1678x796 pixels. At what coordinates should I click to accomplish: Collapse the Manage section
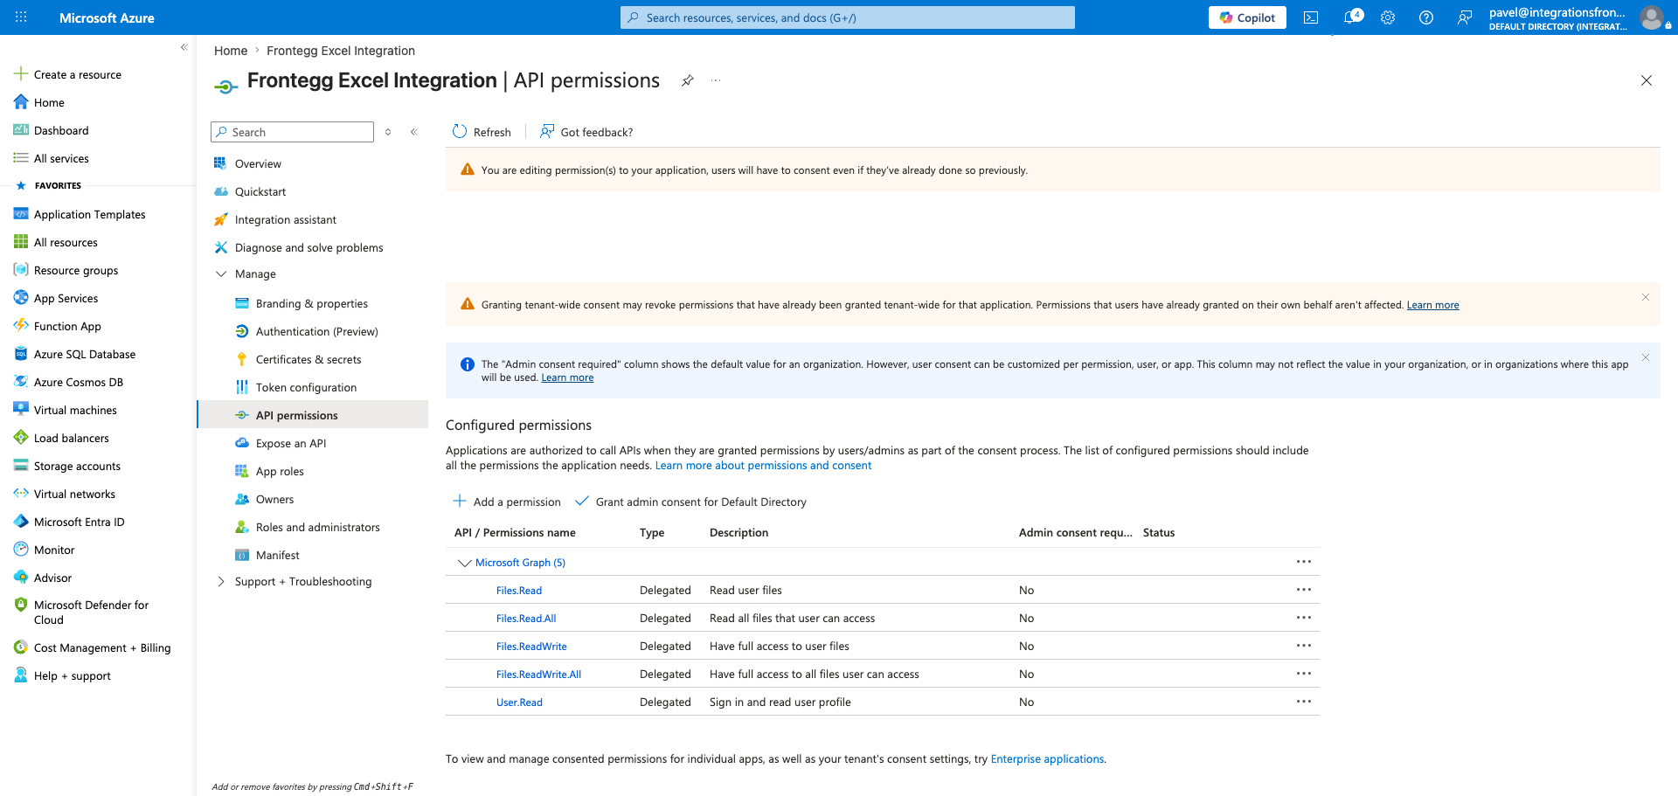click(x=221, y=273)
